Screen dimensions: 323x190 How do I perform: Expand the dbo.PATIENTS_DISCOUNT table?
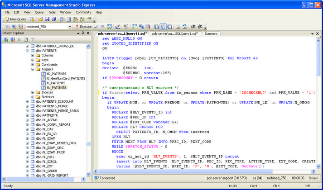(x=27, y=102)
